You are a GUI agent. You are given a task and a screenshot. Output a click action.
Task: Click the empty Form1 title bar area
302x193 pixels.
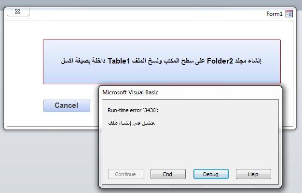(x=146, y=13)
